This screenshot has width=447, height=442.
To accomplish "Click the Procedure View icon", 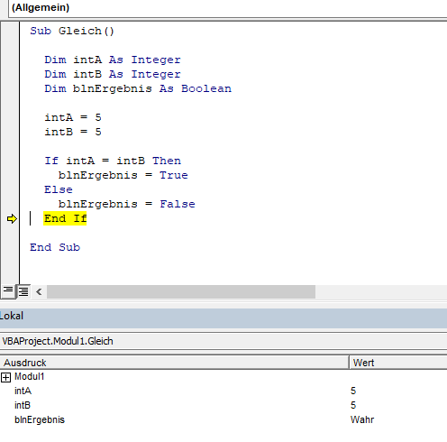I will [8, 290].
